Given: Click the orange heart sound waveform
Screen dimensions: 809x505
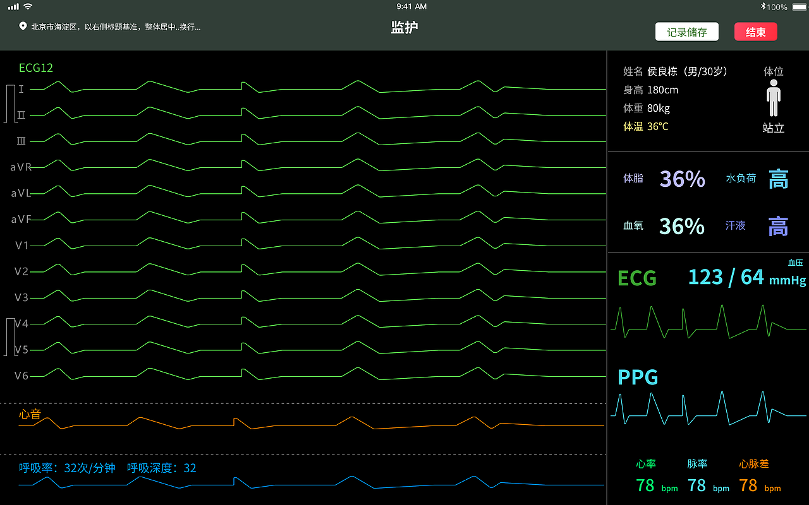Looking at the screenshot, I should click(x=311, y=423).
